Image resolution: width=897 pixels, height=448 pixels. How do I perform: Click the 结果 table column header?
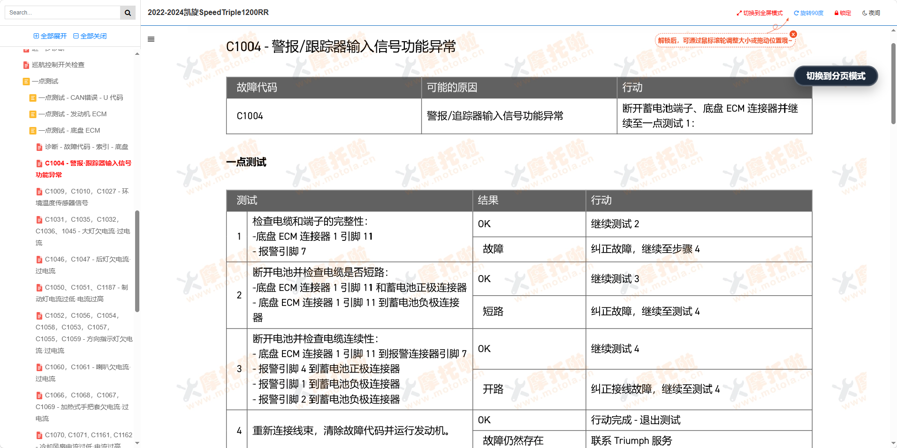point(529,201)
